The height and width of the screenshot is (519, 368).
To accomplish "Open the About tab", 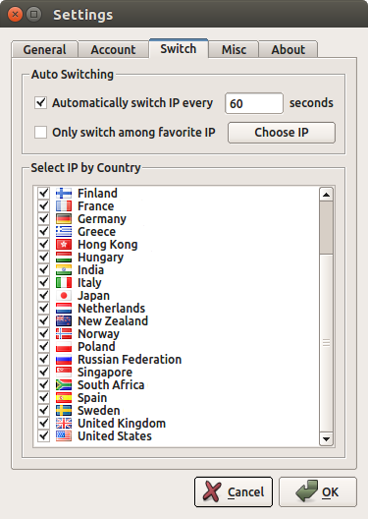I will point(289,50).
